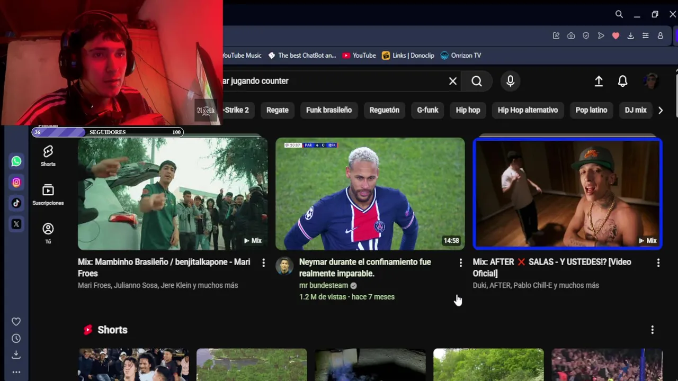Open options menu for Mambinho Brasileño mix
Viewport: 678px width, 381px height.
(263, 262)
